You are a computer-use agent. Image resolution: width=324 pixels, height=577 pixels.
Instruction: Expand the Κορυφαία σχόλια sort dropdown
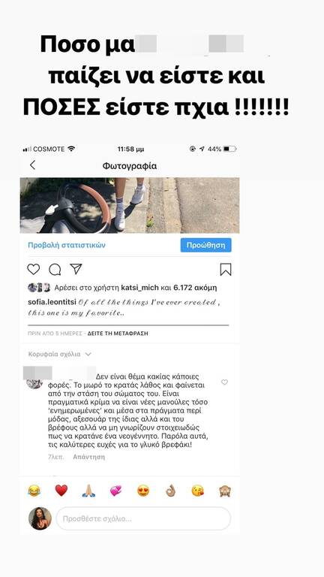(59, 355)
